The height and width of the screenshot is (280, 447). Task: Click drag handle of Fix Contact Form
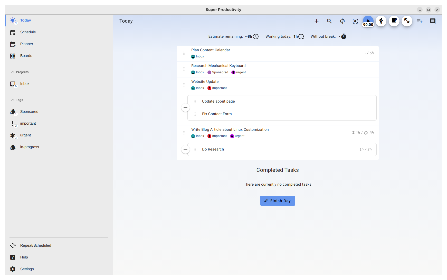(x=195, y=114)
